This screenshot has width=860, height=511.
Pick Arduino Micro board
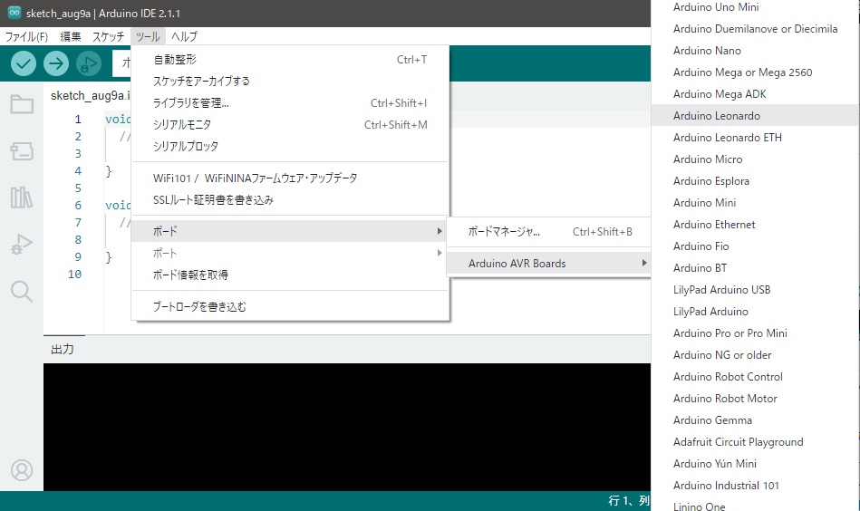pos(755,159)
